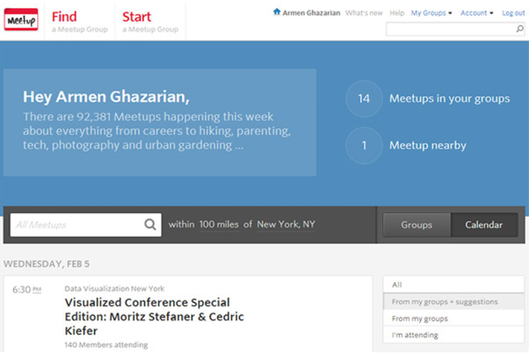
Task: Click the Hey Armen Ghazarian greeting
Action: 106,97
